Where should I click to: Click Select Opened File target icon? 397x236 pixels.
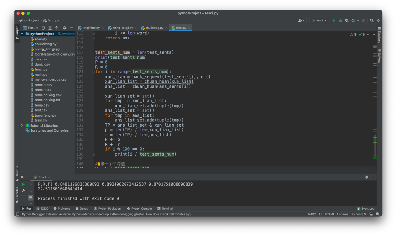[43, 28]
